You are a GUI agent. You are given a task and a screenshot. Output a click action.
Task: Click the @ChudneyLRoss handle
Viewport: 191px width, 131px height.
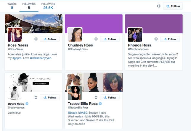click(x=78, y=49)
